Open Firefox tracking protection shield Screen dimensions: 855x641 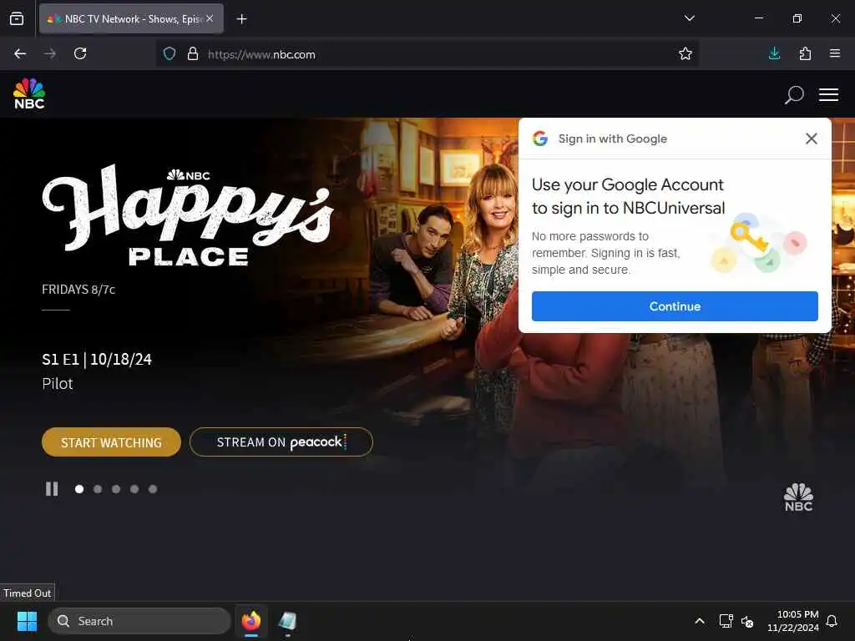(169, 54)
